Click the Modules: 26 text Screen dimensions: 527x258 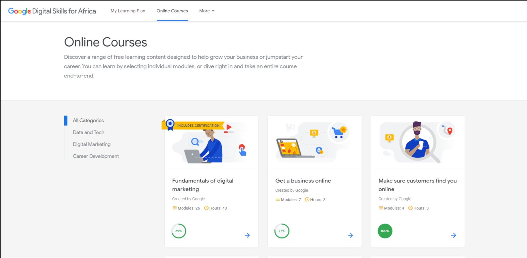[189, 208]
